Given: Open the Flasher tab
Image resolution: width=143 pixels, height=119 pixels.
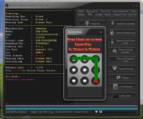Looking at the screenshot, I should coord(108,15).
